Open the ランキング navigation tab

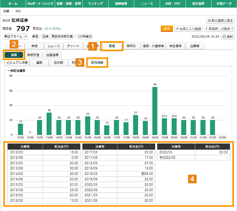[95, 4]
